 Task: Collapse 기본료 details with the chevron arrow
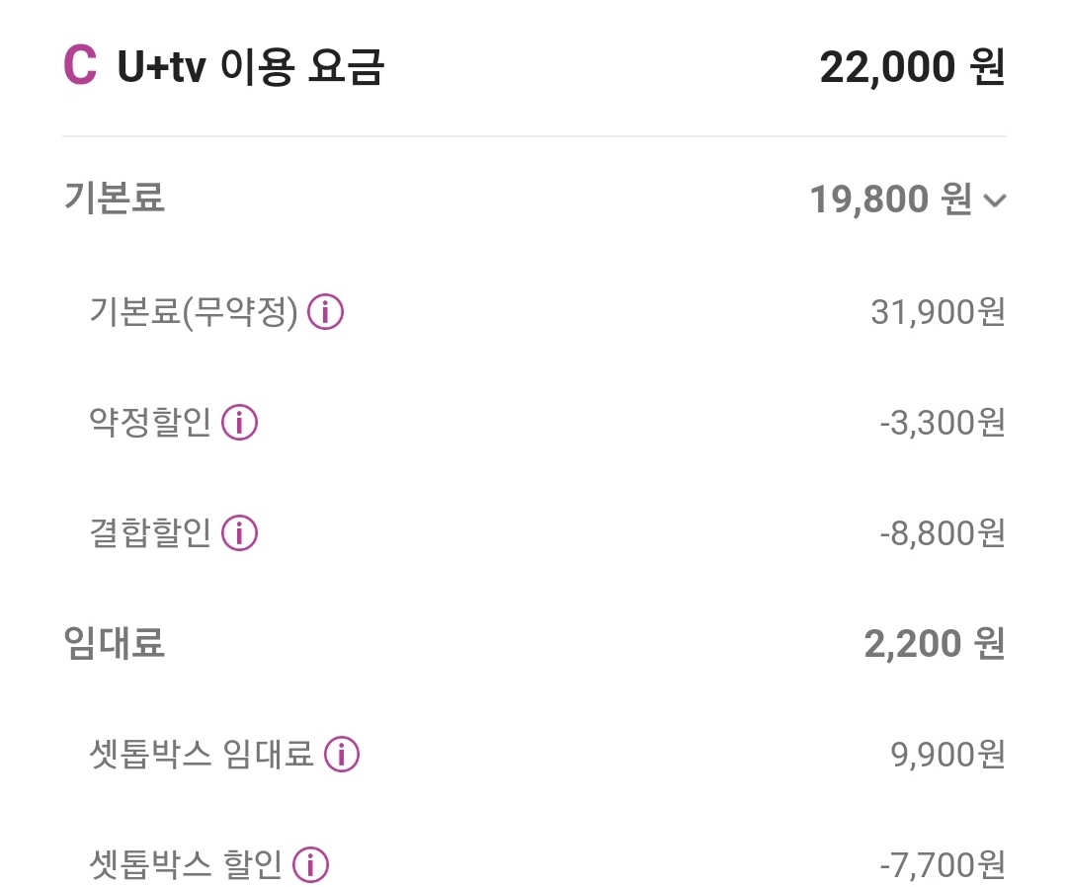(x=995, y=202)
